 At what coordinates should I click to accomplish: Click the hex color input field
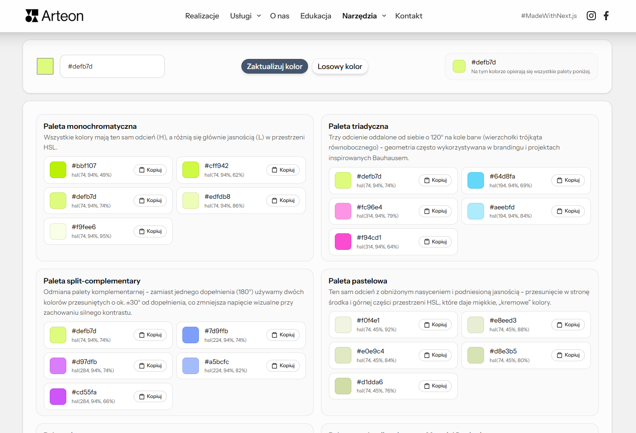(x=112, y=66)
